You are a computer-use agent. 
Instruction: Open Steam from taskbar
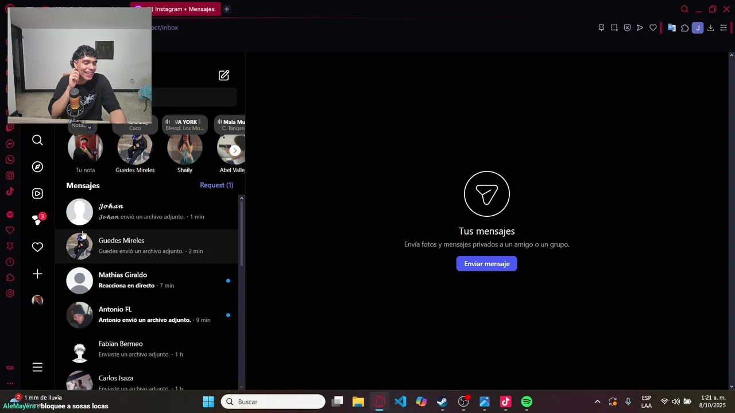point(442,402)
